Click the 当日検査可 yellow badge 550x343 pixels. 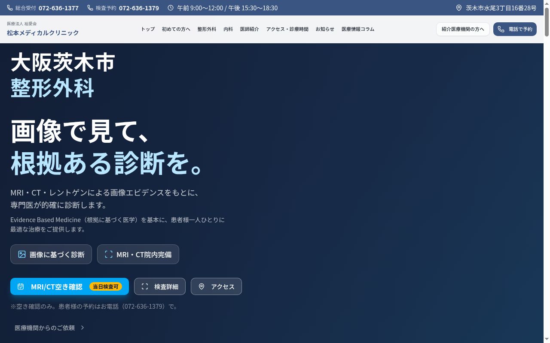point(106,286)
